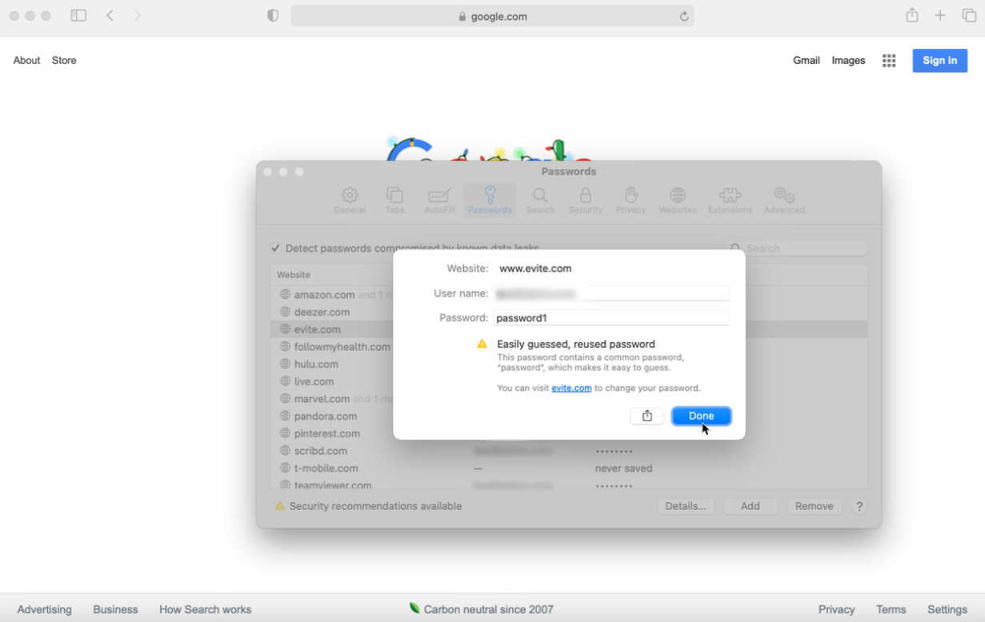Switch to the General preferences tab
The image size is (985, 622).
pos(350,200)
